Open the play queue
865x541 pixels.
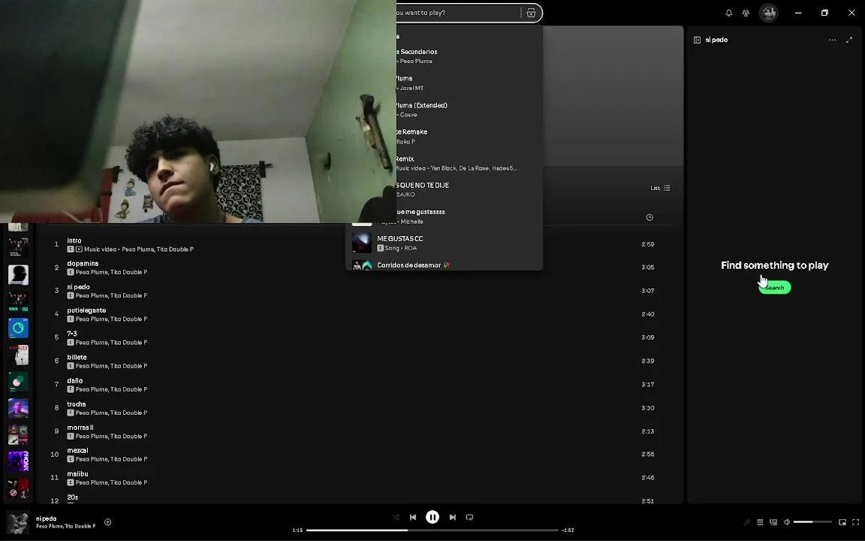click(760, 522)
